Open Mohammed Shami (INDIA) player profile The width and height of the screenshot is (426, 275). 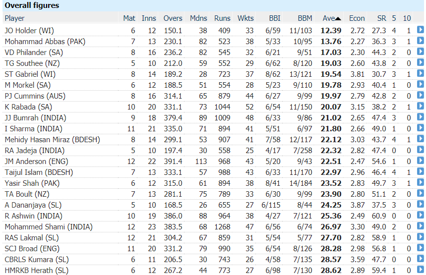[x=49, y=227]
